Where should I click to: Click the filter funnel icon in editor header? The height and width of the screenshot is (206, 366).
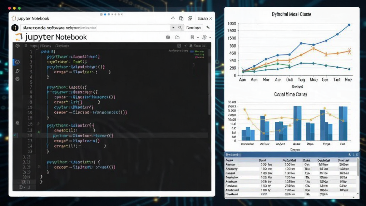[186, 46]
